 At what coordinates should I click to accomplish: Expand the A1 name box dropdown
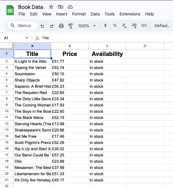[27, 38]
